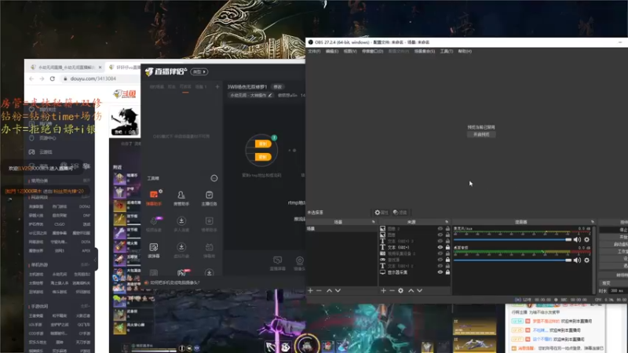The height and width of the screenshot is (353, 628).
Task: Go forward in the browser window
Action: pyautogui.click(x=42, y=79)
